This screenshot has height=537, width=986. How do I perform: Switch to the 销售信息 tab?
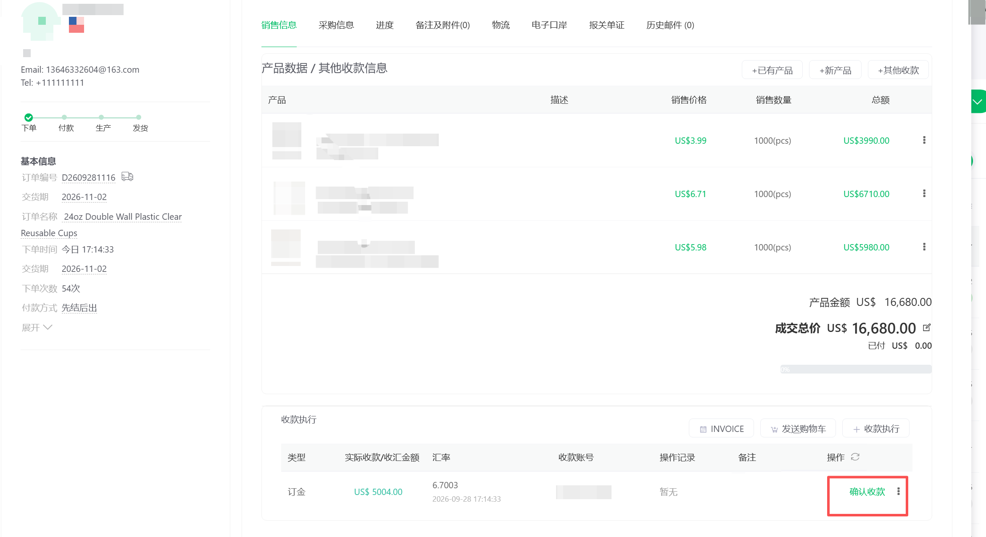(279, 25)
